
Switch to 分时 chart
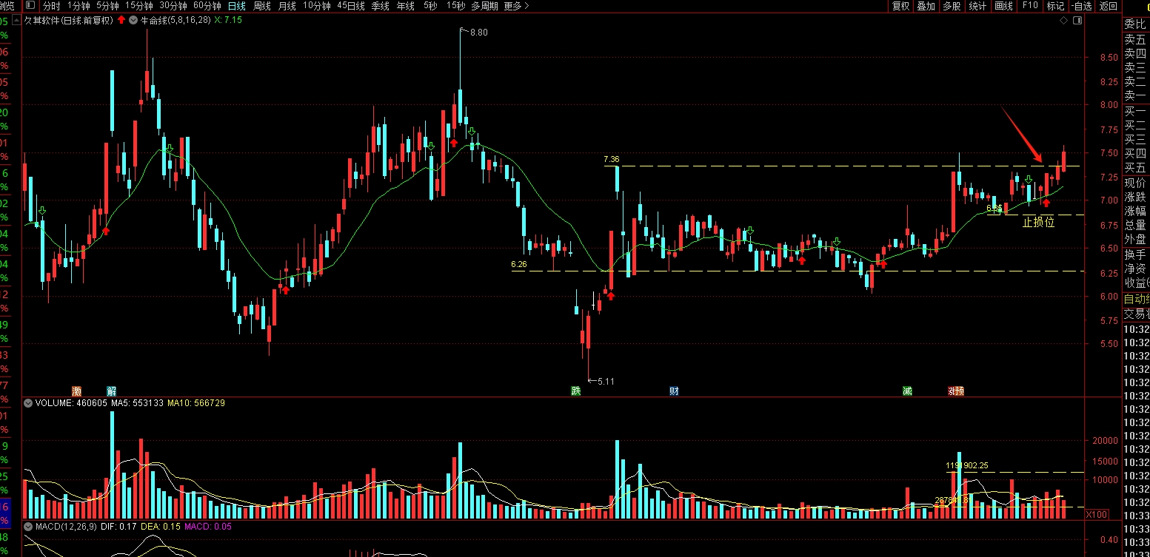51,6
